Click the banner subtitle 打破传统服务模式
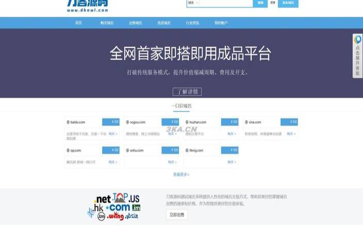The width and height of the screenshot is (363, 227). [x=187, y=73]
